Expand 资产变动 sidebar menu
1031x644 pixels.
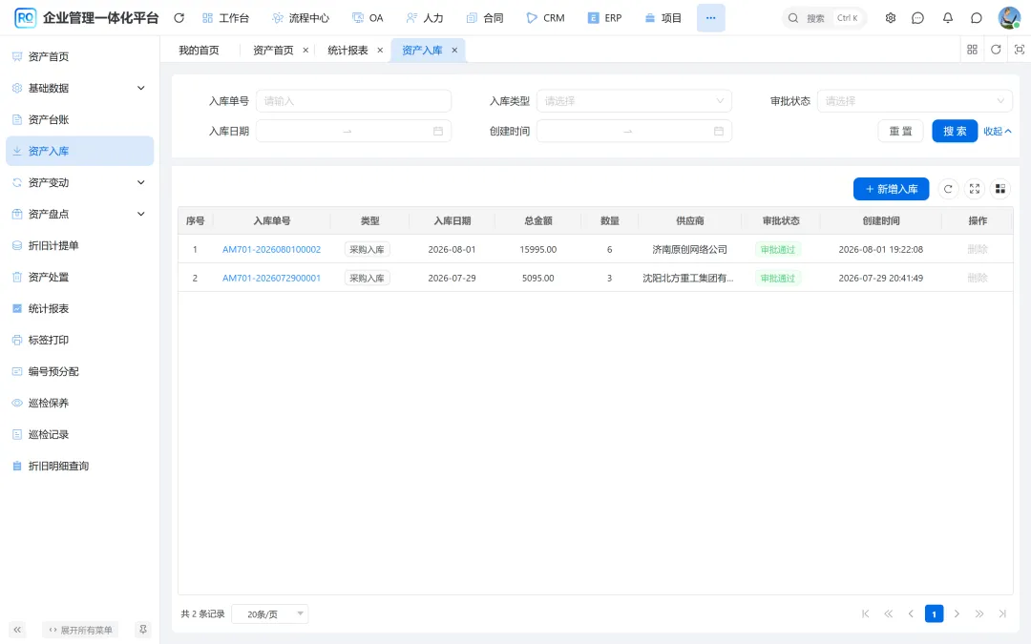coord(79,182)
